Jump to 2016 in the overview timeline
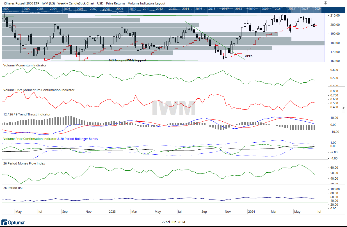The height and width of the screenshot is (227, 347). point(212,9)
